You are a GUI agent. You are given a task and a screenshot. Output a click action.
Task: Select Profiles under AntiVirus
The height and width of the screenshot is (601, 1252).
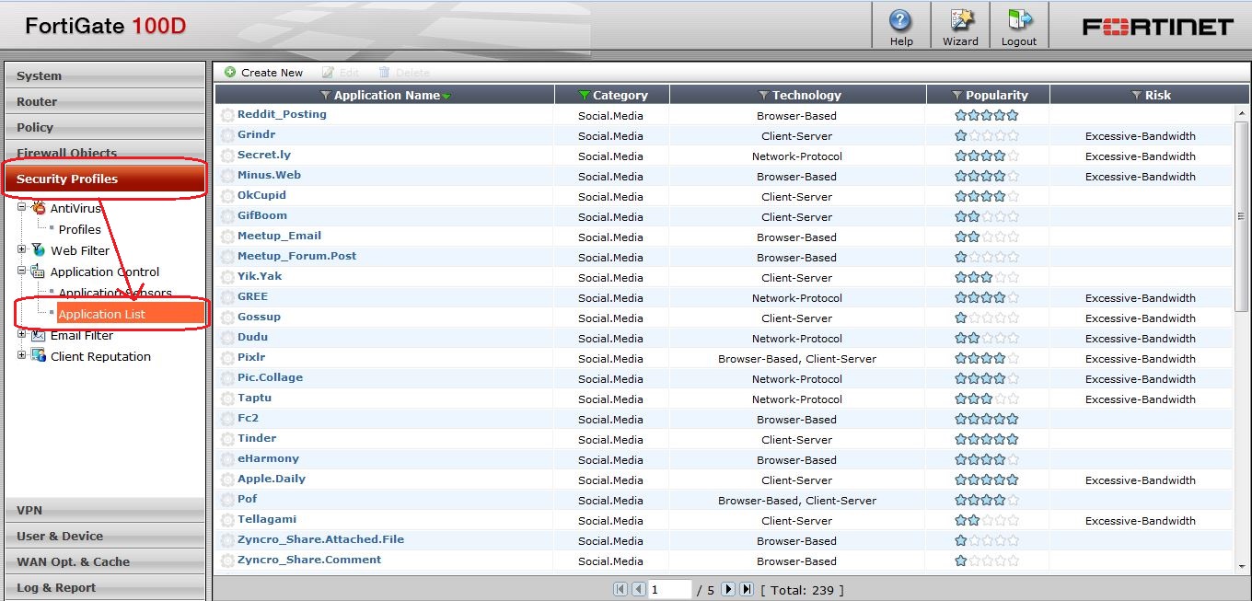coord(80,229)
